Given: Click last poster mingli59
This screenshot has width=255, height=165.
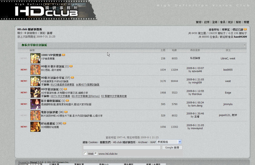Looking at the screenshot, I should [x=197, y=82].
